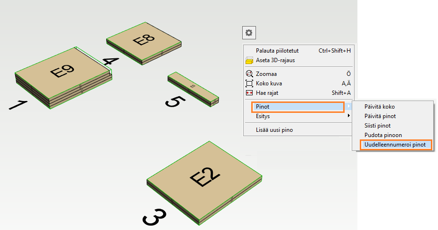This screenshot has height=230, width=438.
Task: Open the Esitys menu entry
Action: 298,116
